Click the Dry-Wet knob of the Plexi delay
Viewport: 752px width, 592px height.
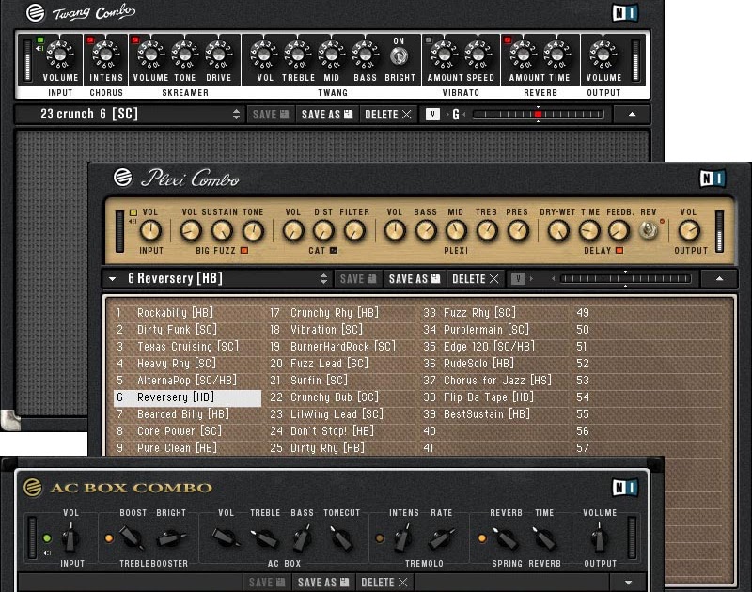tap(556, 230)
